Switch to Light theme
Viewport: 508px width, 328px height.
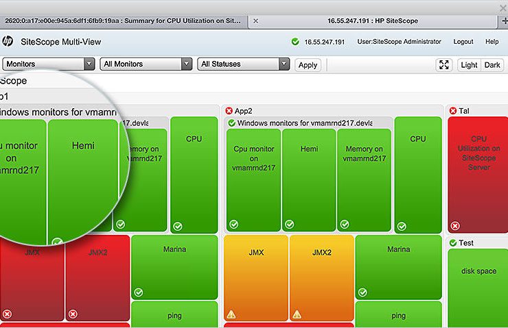pos(468,64)
